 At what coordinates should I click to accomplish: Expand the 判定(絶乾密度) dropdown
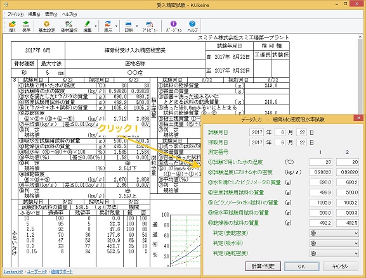tap(334, 253)
